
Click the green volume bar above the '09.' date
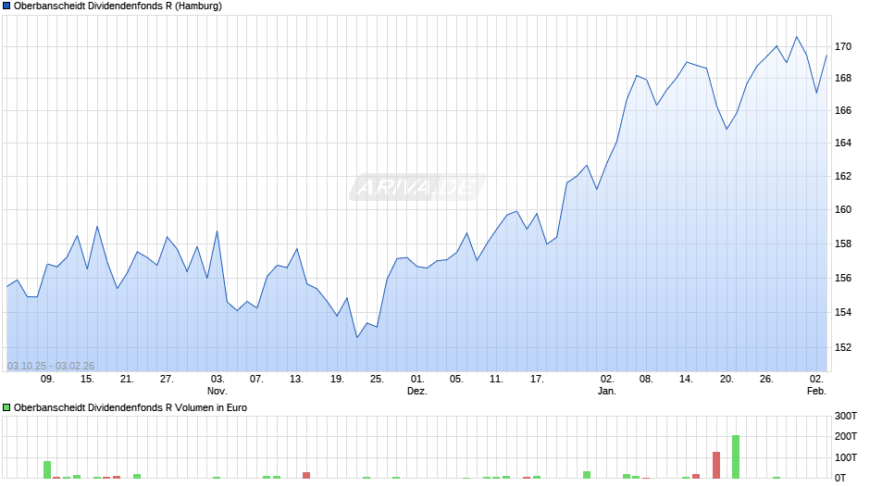point(47,469)
